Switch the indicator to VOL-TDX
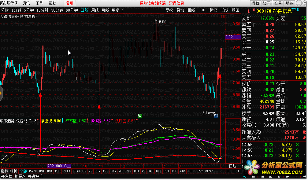The height and width of the screenshot is (180, 308). tap(125, 171)
